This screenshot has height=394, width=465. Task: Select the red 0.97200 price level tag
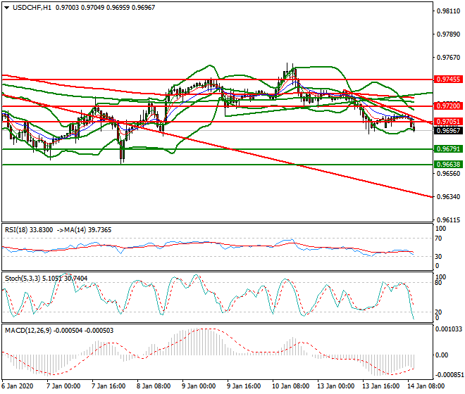coord(447,106)
